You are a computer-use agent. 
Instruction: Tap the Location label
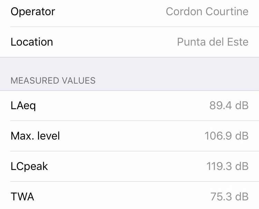[x=32, y=42]
